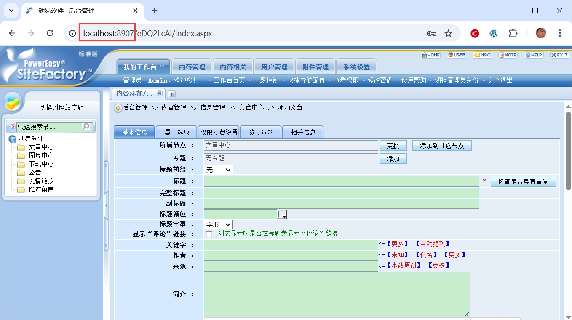This screenshot has height=320, width=572.
Task: Open the 标题字型 dropdown
Action: tap(218, 225)
